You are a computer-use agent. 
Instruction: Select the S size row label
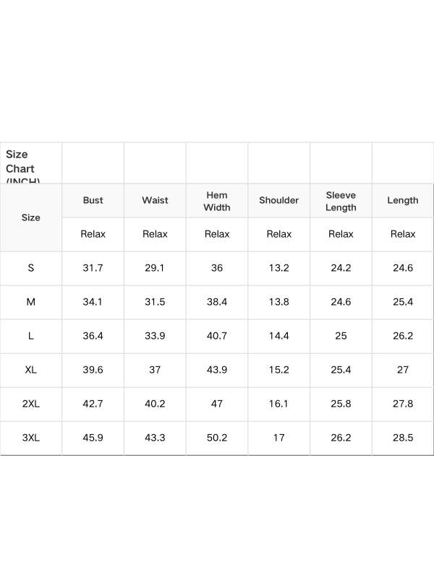click(x=31, y=268)
